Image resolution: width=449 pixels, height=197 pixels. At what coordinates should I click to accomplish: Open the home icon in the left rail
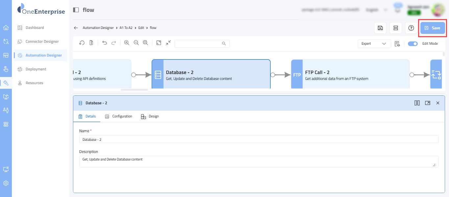(6, 28)
